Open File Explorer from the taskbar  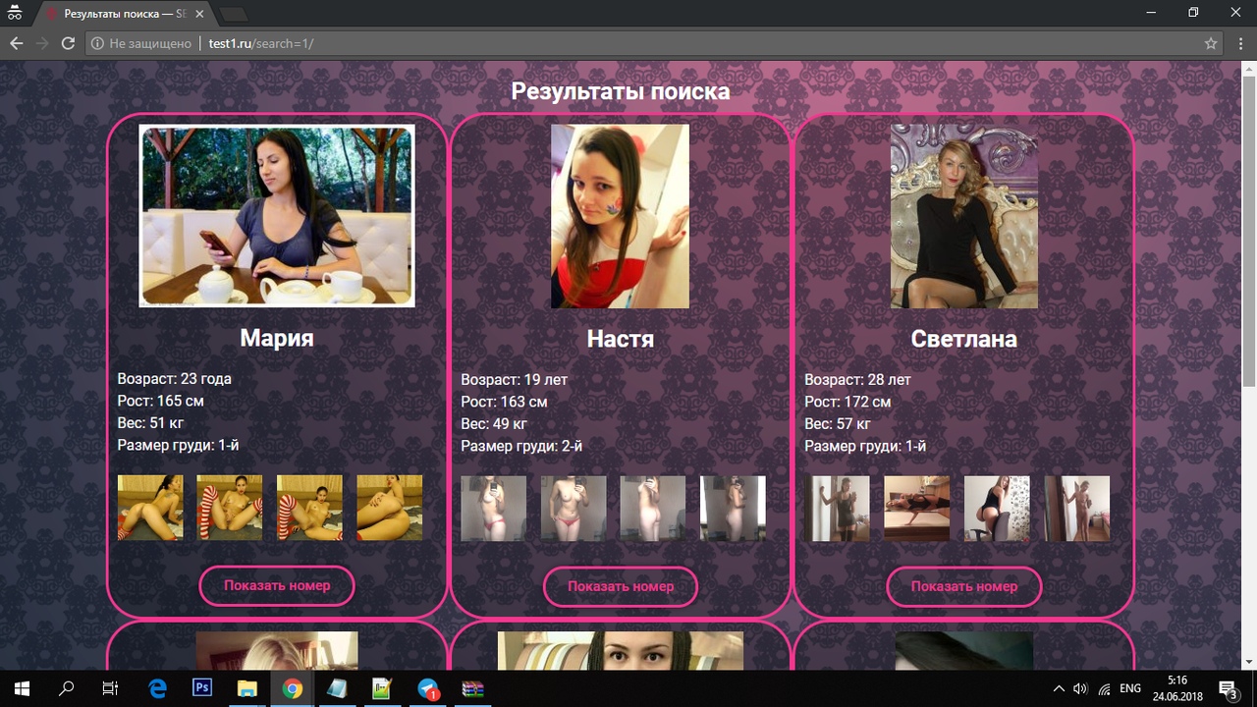pos(247,688)
